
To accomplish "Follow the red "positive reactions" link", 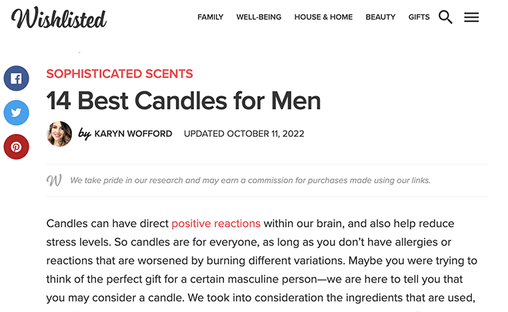I will coord(216,223).
